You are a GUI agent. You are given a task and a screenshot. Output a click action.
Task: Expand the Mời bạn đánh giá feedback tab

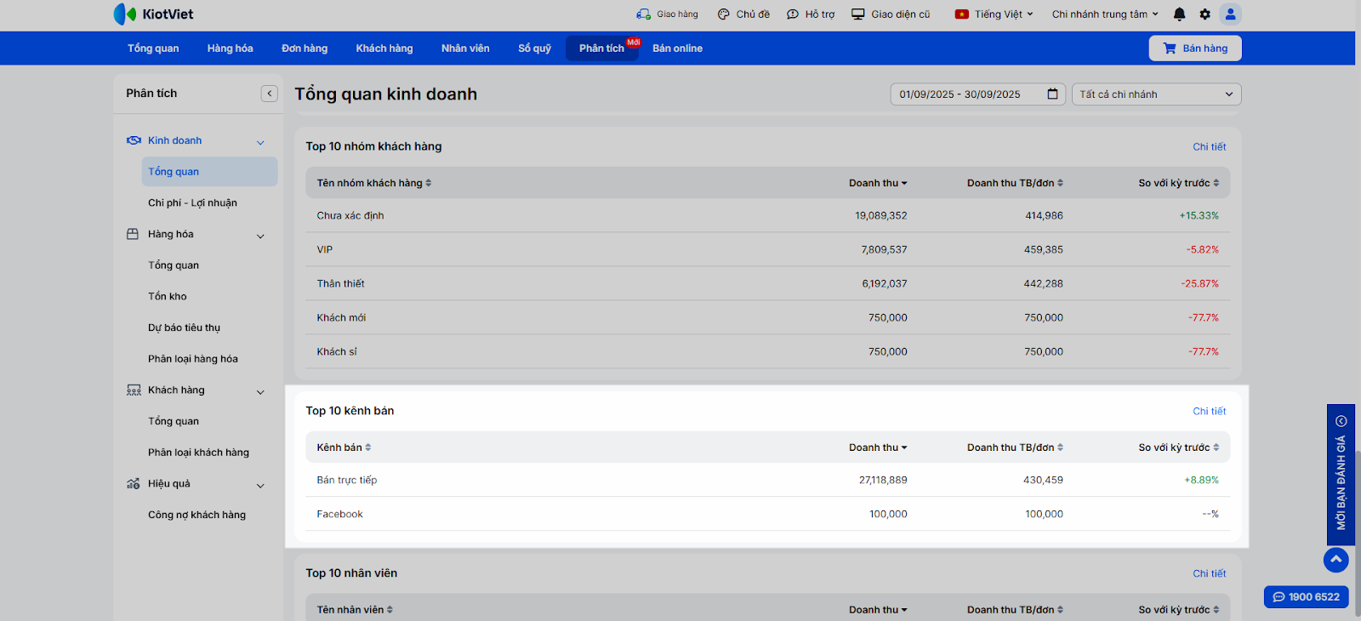coord(1341,475)
